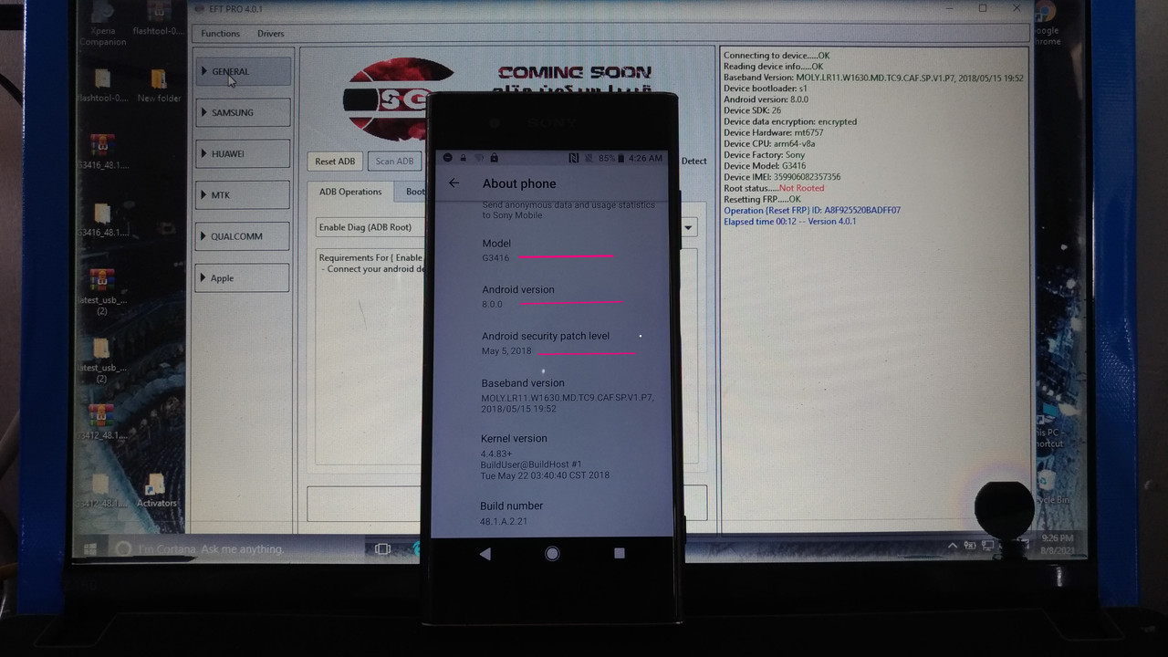Tap the Model G3416 entry on phone
This screenshot has height=657, width=1168.
point(553,250)
